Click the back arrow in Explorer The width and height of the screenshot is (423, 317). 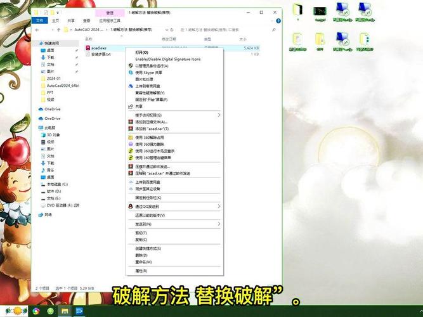[37, 30]
